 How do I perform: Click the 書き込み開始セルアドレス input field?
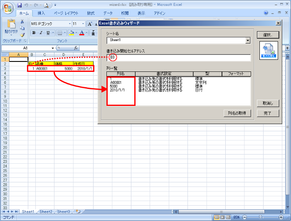179,58
